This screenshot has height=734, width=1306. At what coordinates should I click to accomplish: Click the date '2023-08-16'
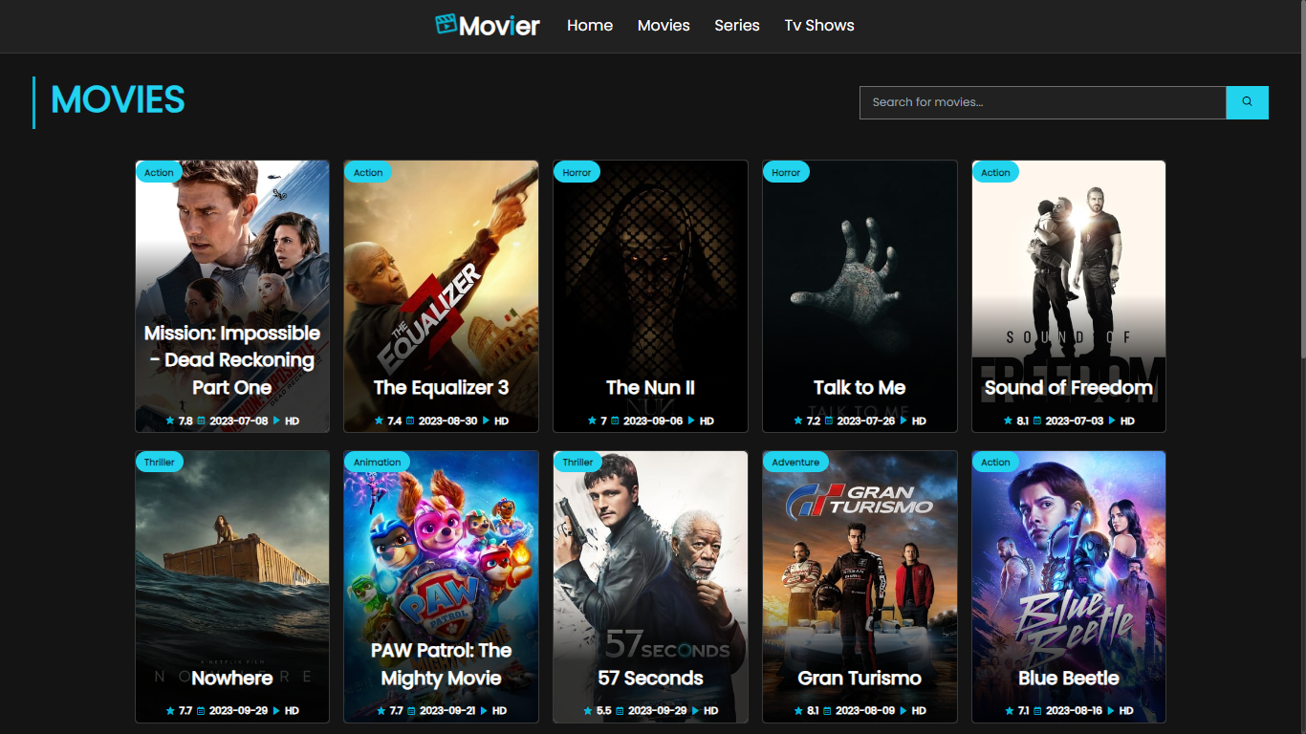(x=1074, y=711)
